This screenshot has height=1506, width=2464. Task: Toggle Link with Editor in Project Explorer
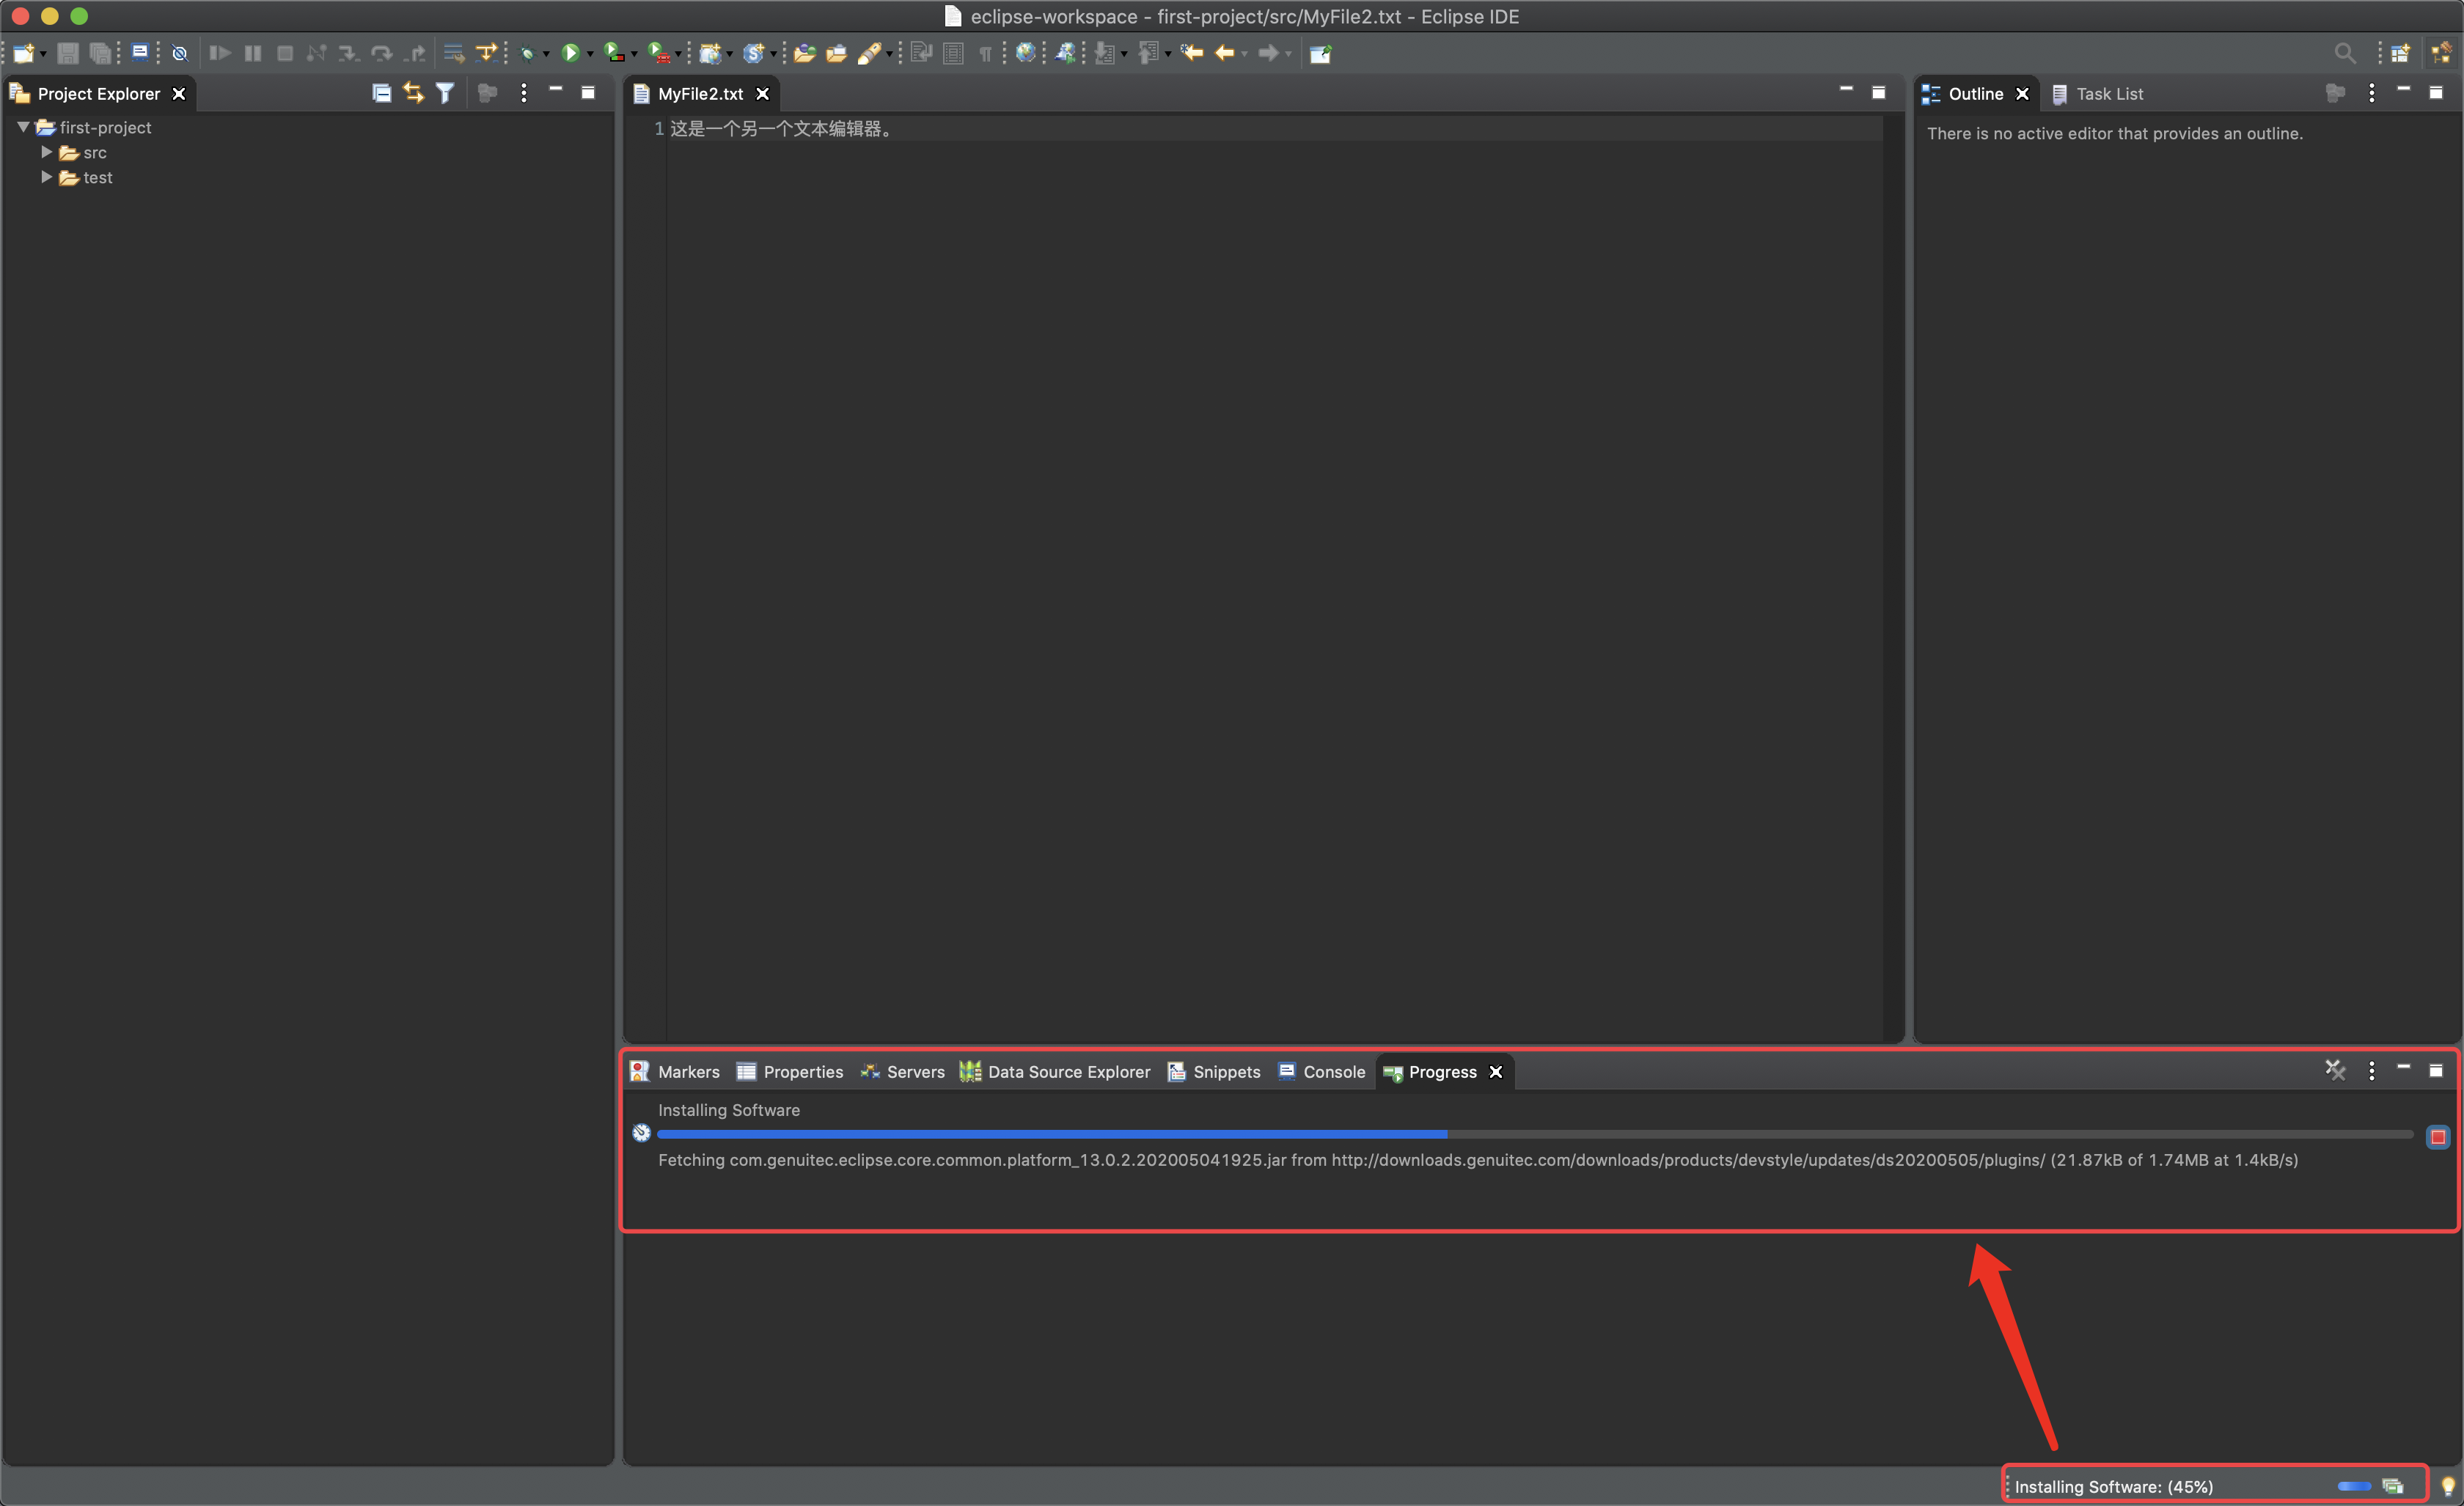pos(413,93)
